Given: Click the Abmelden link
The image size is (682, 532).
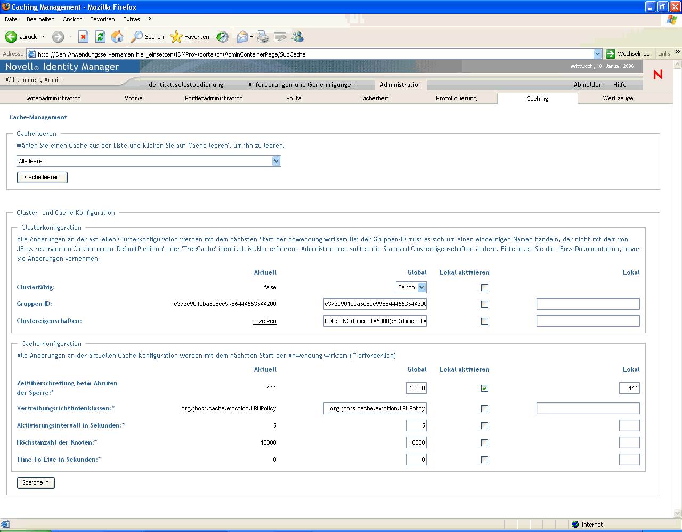Looking at the screenshot, I should click(x=588, y=85).
